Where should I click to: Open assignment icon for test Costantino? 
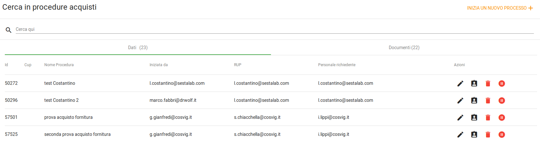point(474,84)
